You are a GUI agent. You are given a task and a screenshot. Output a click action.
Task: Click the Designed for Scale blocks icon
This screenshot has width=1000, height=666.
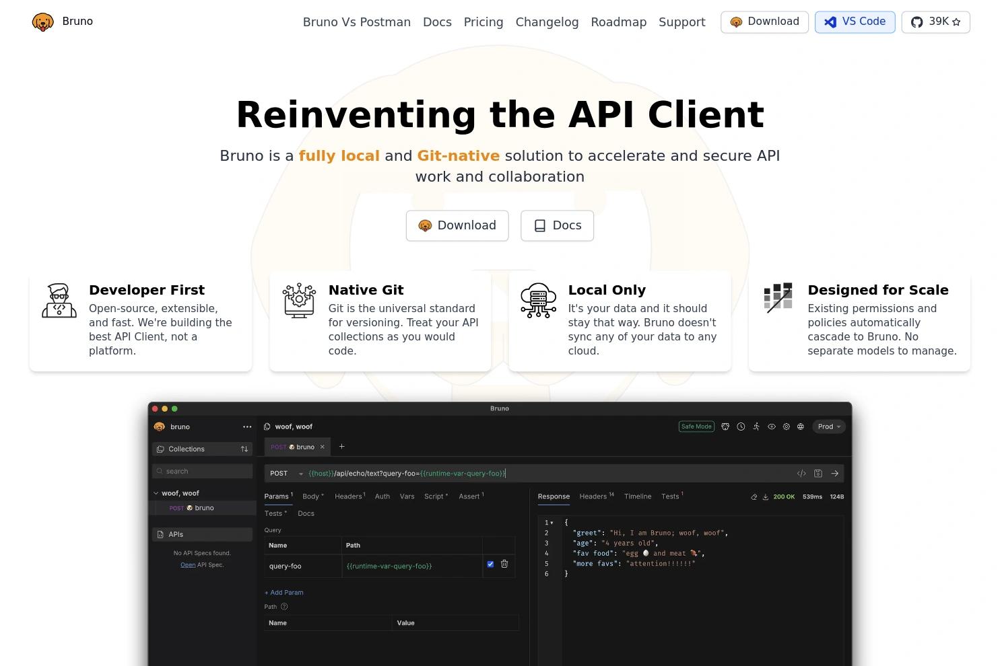(778, 298)
